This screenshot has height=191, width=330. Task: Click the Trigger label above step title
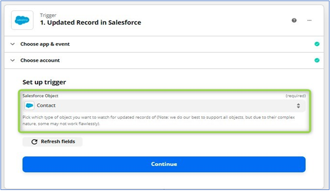48,15
